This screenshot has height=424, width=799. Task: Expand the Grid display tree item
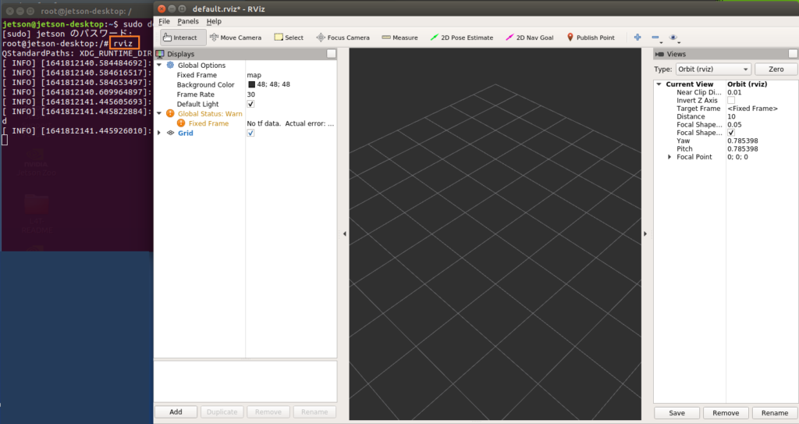pos(160,134)
